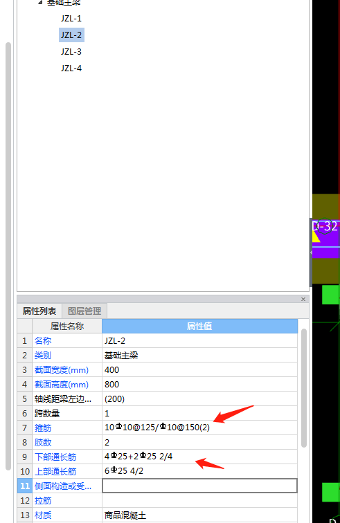This screenshot has height=523, width=340.
Task: Select JZL-1 in the component tree
Action: point(71,19)
